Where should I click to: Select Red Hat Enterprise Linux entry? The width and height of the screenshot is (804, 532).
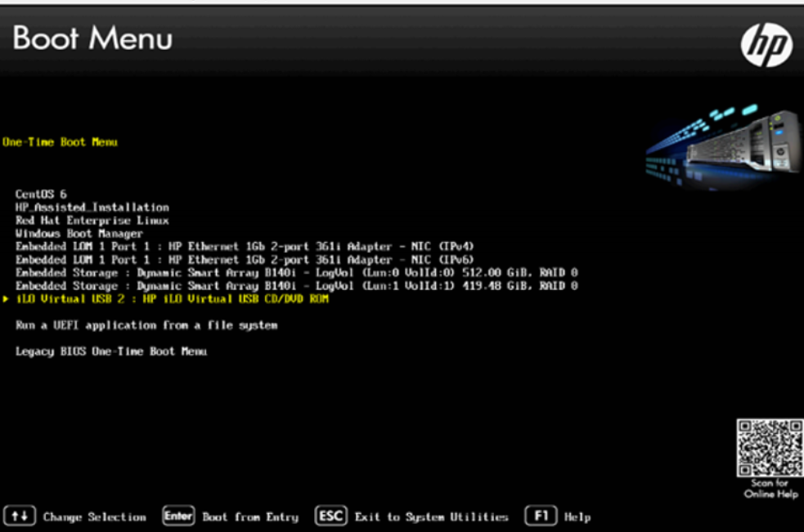tap(92, 221)
